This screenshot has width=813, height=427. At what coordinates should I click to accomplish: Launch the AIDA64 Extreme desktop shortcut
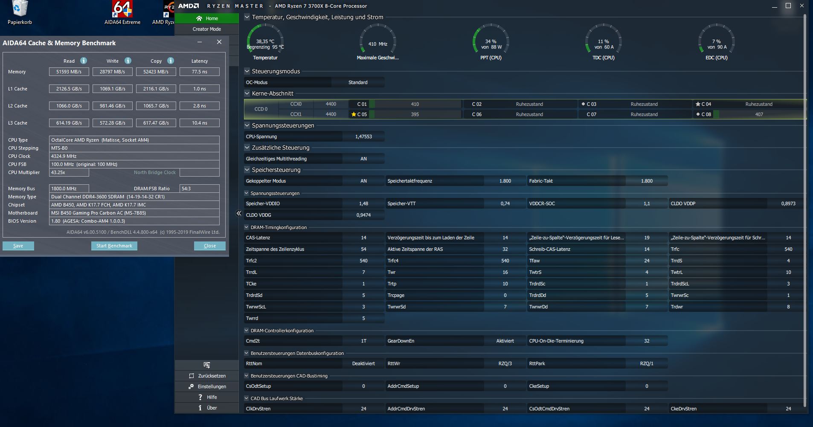coord(122,13)
